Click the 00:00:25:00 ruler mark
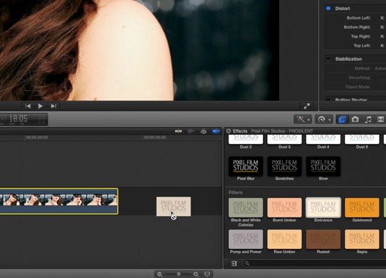Viewport: 386px width, 278px height. tap(155, 138)
